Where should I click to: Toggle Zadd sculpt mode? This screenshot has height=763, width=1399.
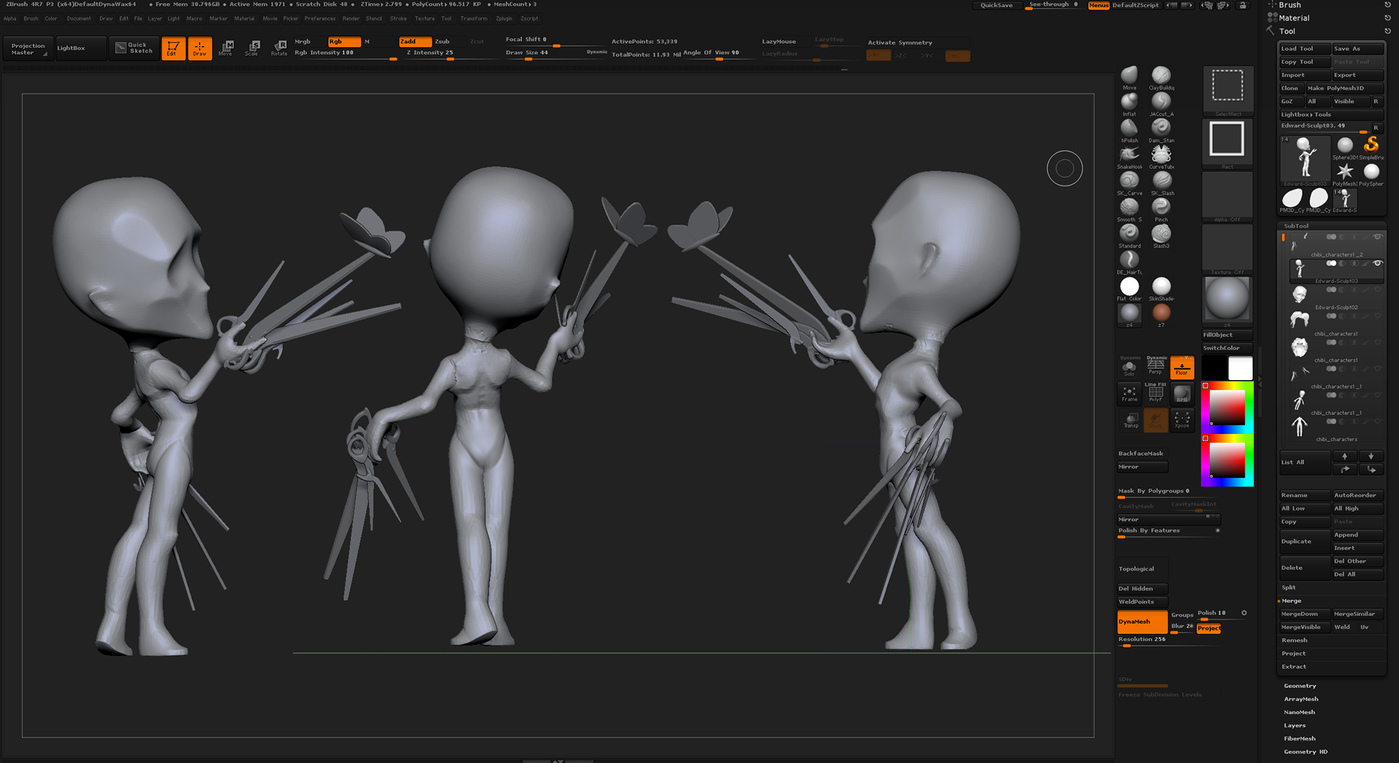click(415, 41)
